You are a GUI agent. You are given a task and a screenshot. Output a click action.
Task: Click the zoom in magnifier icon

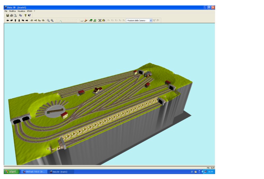[x=52, y=20]
